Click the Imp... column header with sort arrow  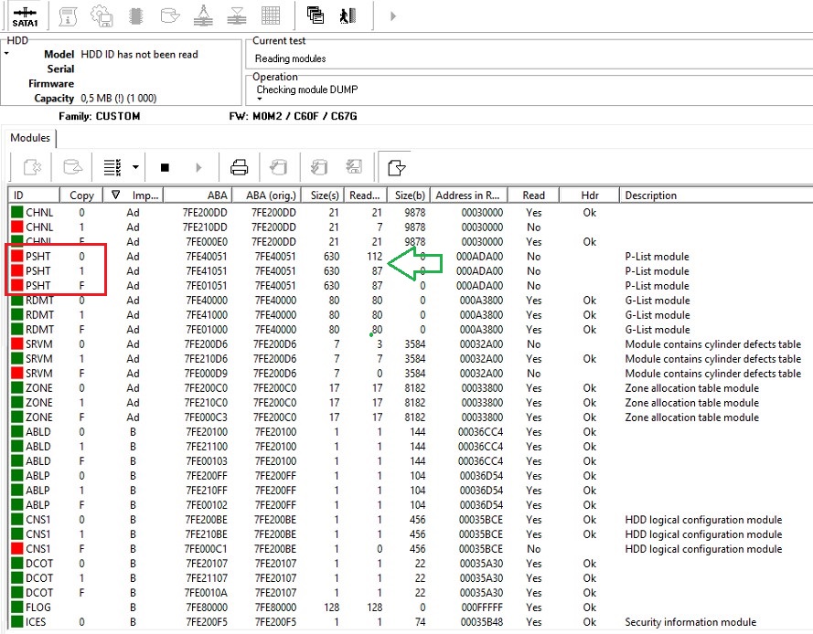[137, 195]
